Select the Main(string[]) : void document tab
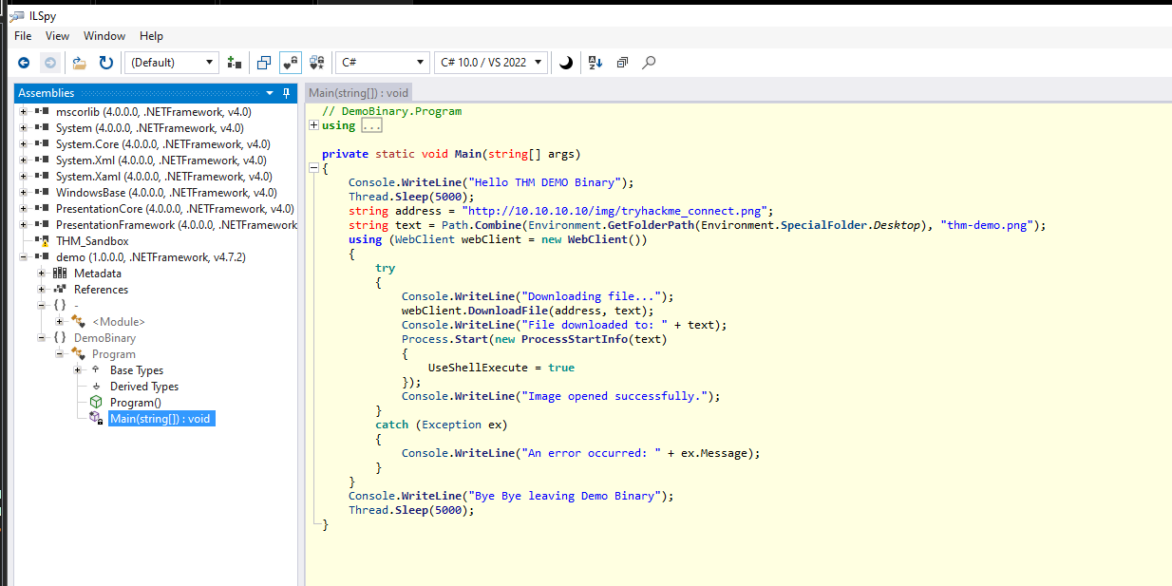 point(359,93)
